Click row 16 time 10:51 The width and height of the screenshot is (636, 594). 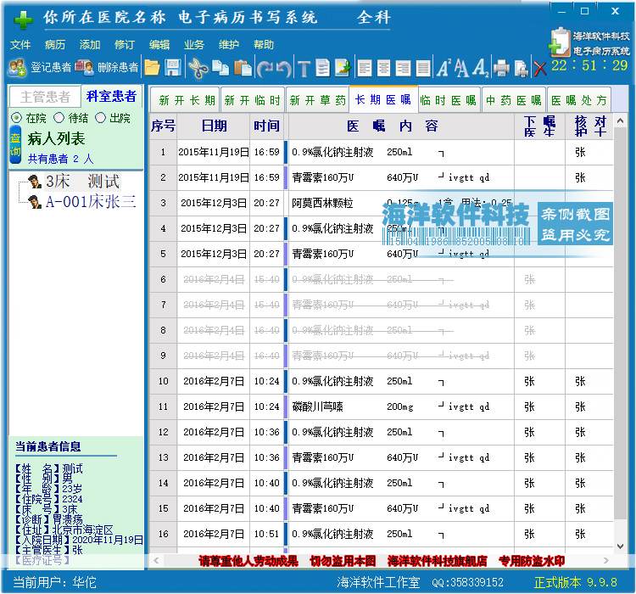coord(266,534)
